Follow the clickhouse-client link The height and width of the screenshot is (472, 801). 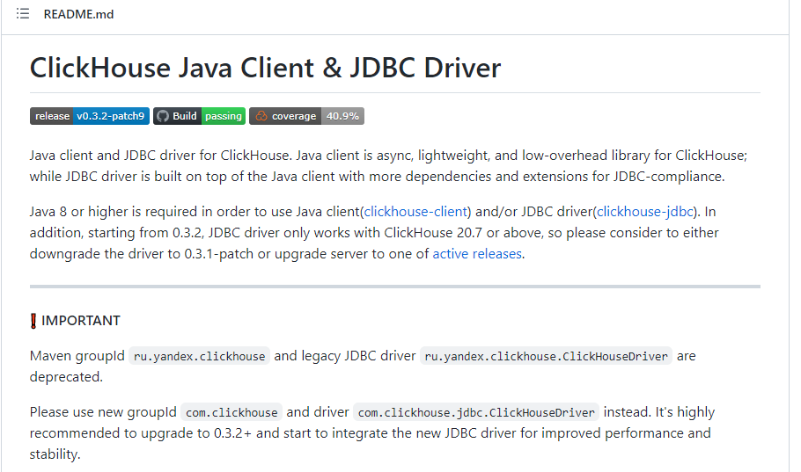coord(415,211)
